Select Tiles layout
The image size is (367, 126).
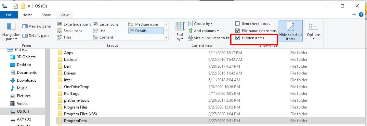64,37
